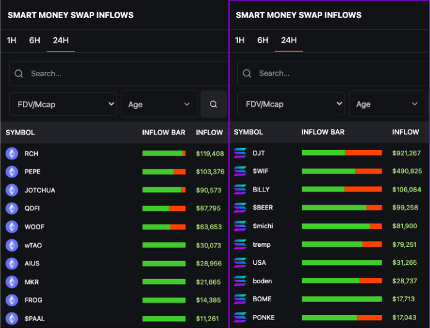Click the Solana icon beside USA
Screen dimensions: 430x328
click(x=240, y=262)
